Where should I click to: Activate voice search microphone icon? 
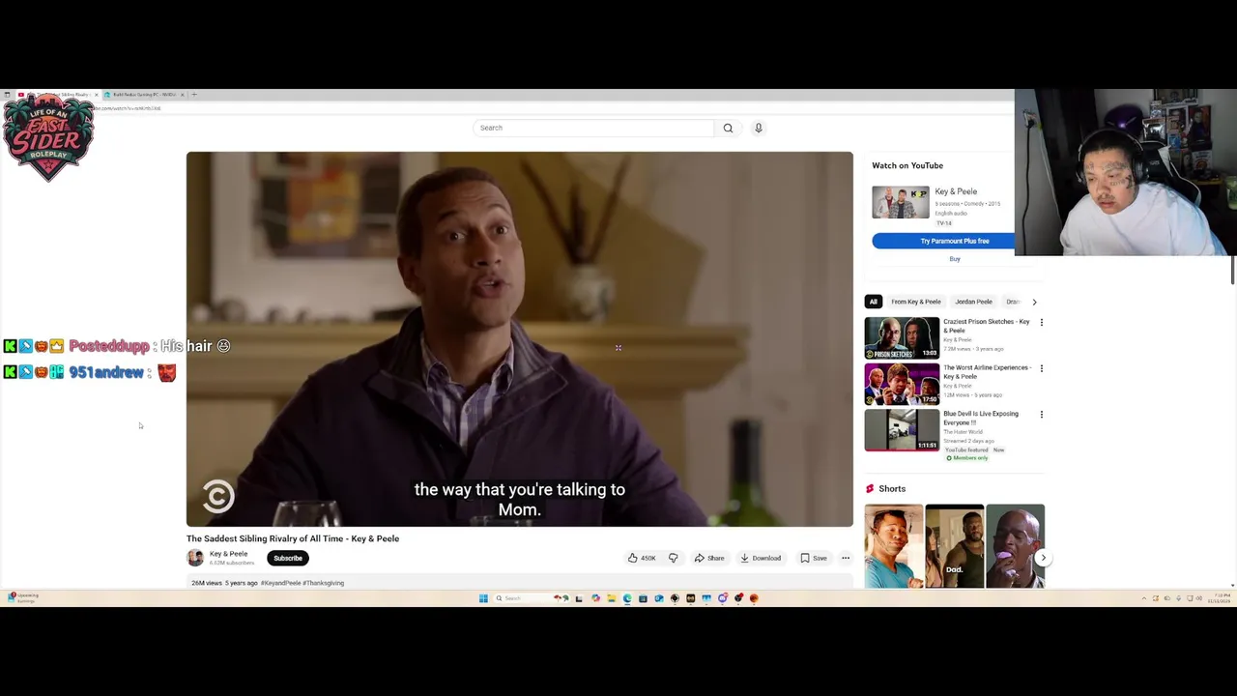pyautogui.click(x=759, y=128)
